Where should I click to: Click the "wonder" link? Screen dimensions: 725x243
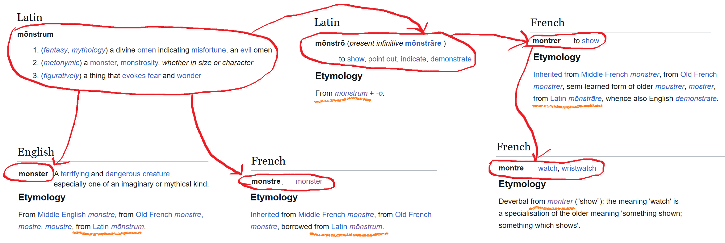(x=189, y=76)
